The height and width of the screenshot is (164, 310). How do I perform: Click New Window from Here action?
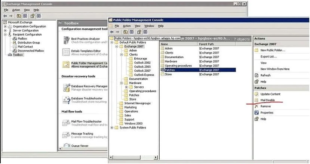click(275, 69)
